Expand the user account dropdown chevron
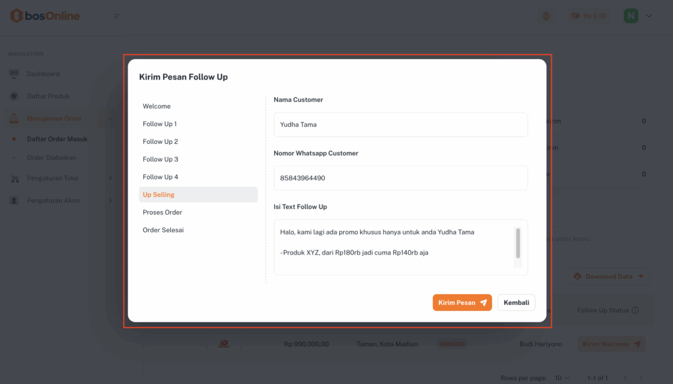 [649, 16]
